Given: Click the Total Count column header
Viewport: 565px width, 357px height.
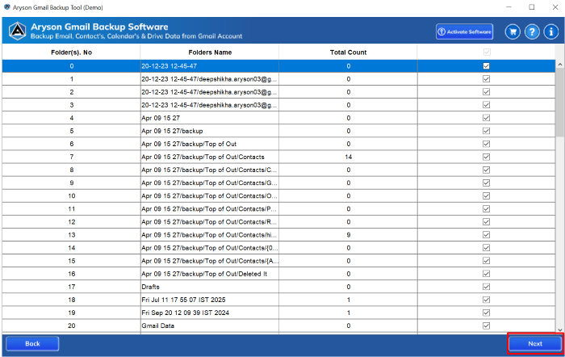Looking at the screenshot, I should click(348, 52).
